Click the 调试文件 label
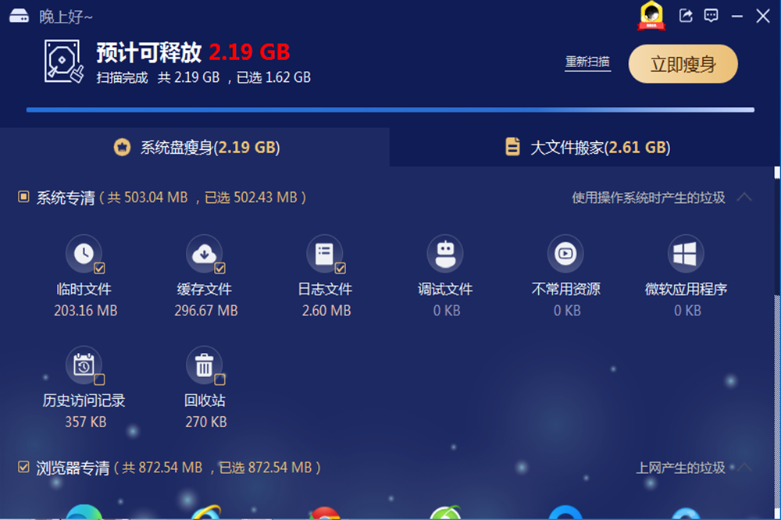This screenshot has height=520, width=781. [445, 289]
